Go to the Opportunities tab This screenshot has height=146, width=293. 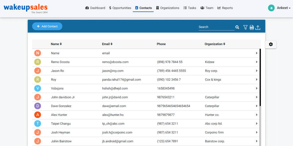[x=120, y=8]
